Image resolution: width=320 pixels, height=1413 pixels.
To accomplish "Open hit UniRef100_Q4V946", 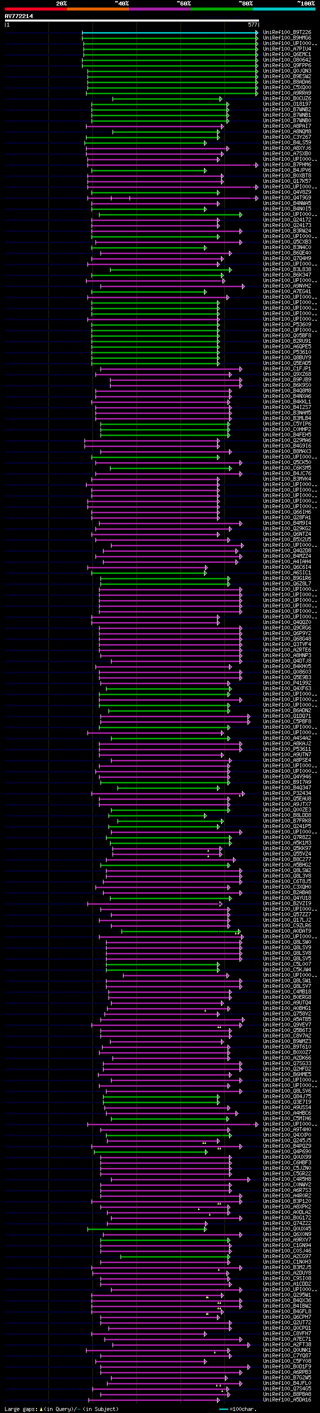I will point(287,777).
